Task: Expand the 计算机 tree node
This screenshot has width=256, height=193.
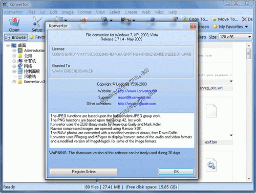Action: click(14, 61)
